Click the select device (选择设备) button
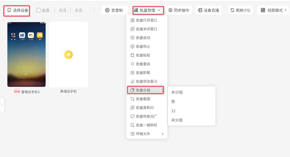The width and height of the screenshot is (290, 157). [17, 10]
